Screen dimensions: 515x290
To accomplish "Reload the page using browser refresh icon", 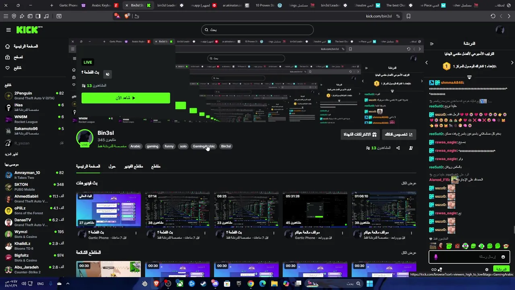I will click(x=493, y=16).
